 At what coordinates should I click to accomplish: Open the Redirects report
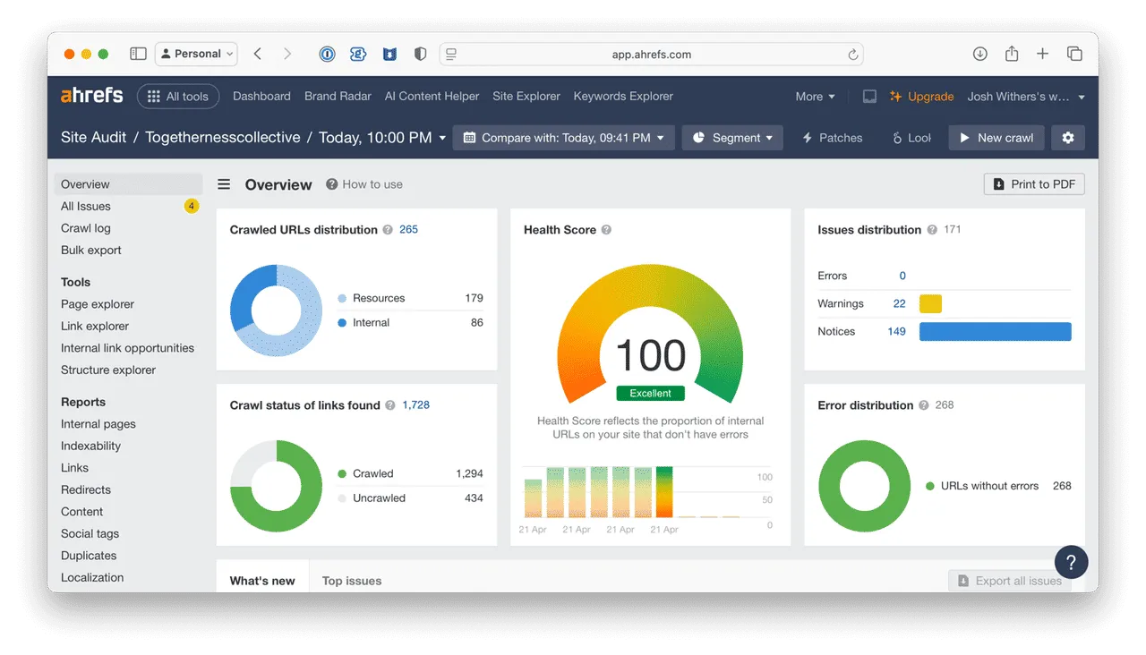(x=86, y=489)
